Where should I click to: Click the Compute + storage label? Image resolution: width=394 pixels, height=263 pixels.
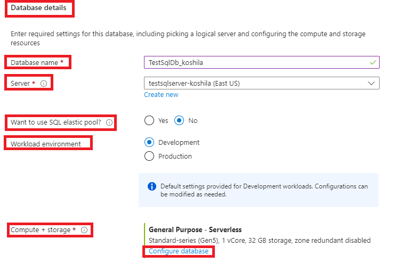(43, 230)
